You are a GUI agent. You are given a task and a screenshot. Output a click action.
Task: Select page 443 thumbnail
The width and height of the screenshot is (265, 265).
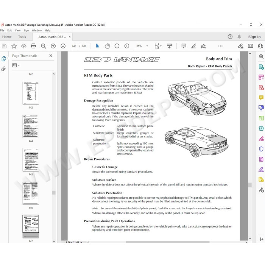(x=31, y=93)
